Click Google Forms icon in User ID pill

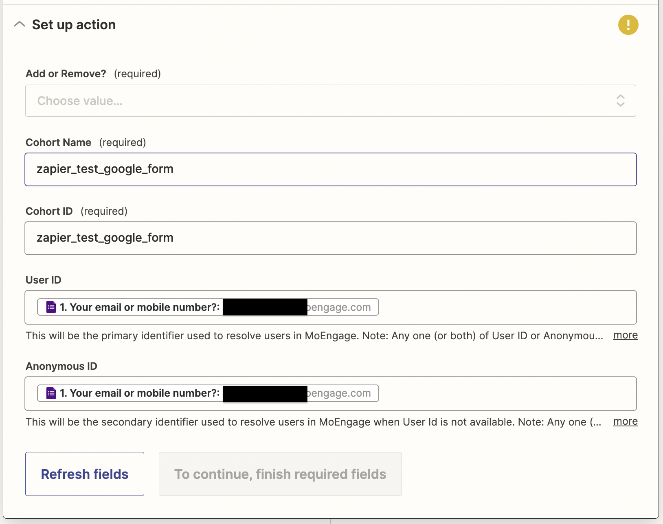click(51, 307)
